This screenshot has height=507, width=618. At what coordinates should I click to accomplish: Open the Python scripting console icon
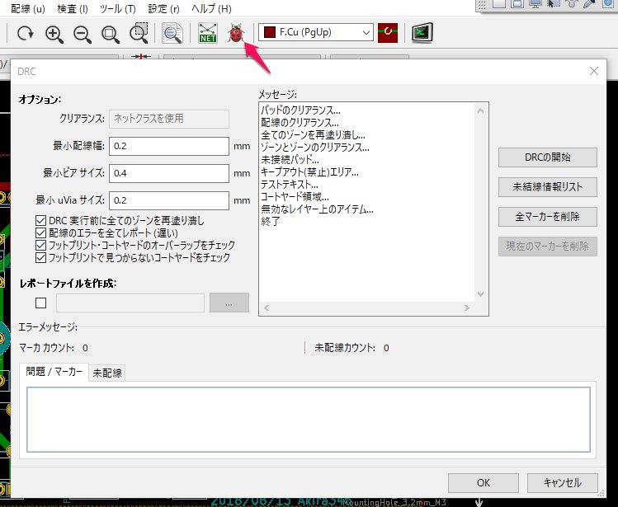point(423,33)
